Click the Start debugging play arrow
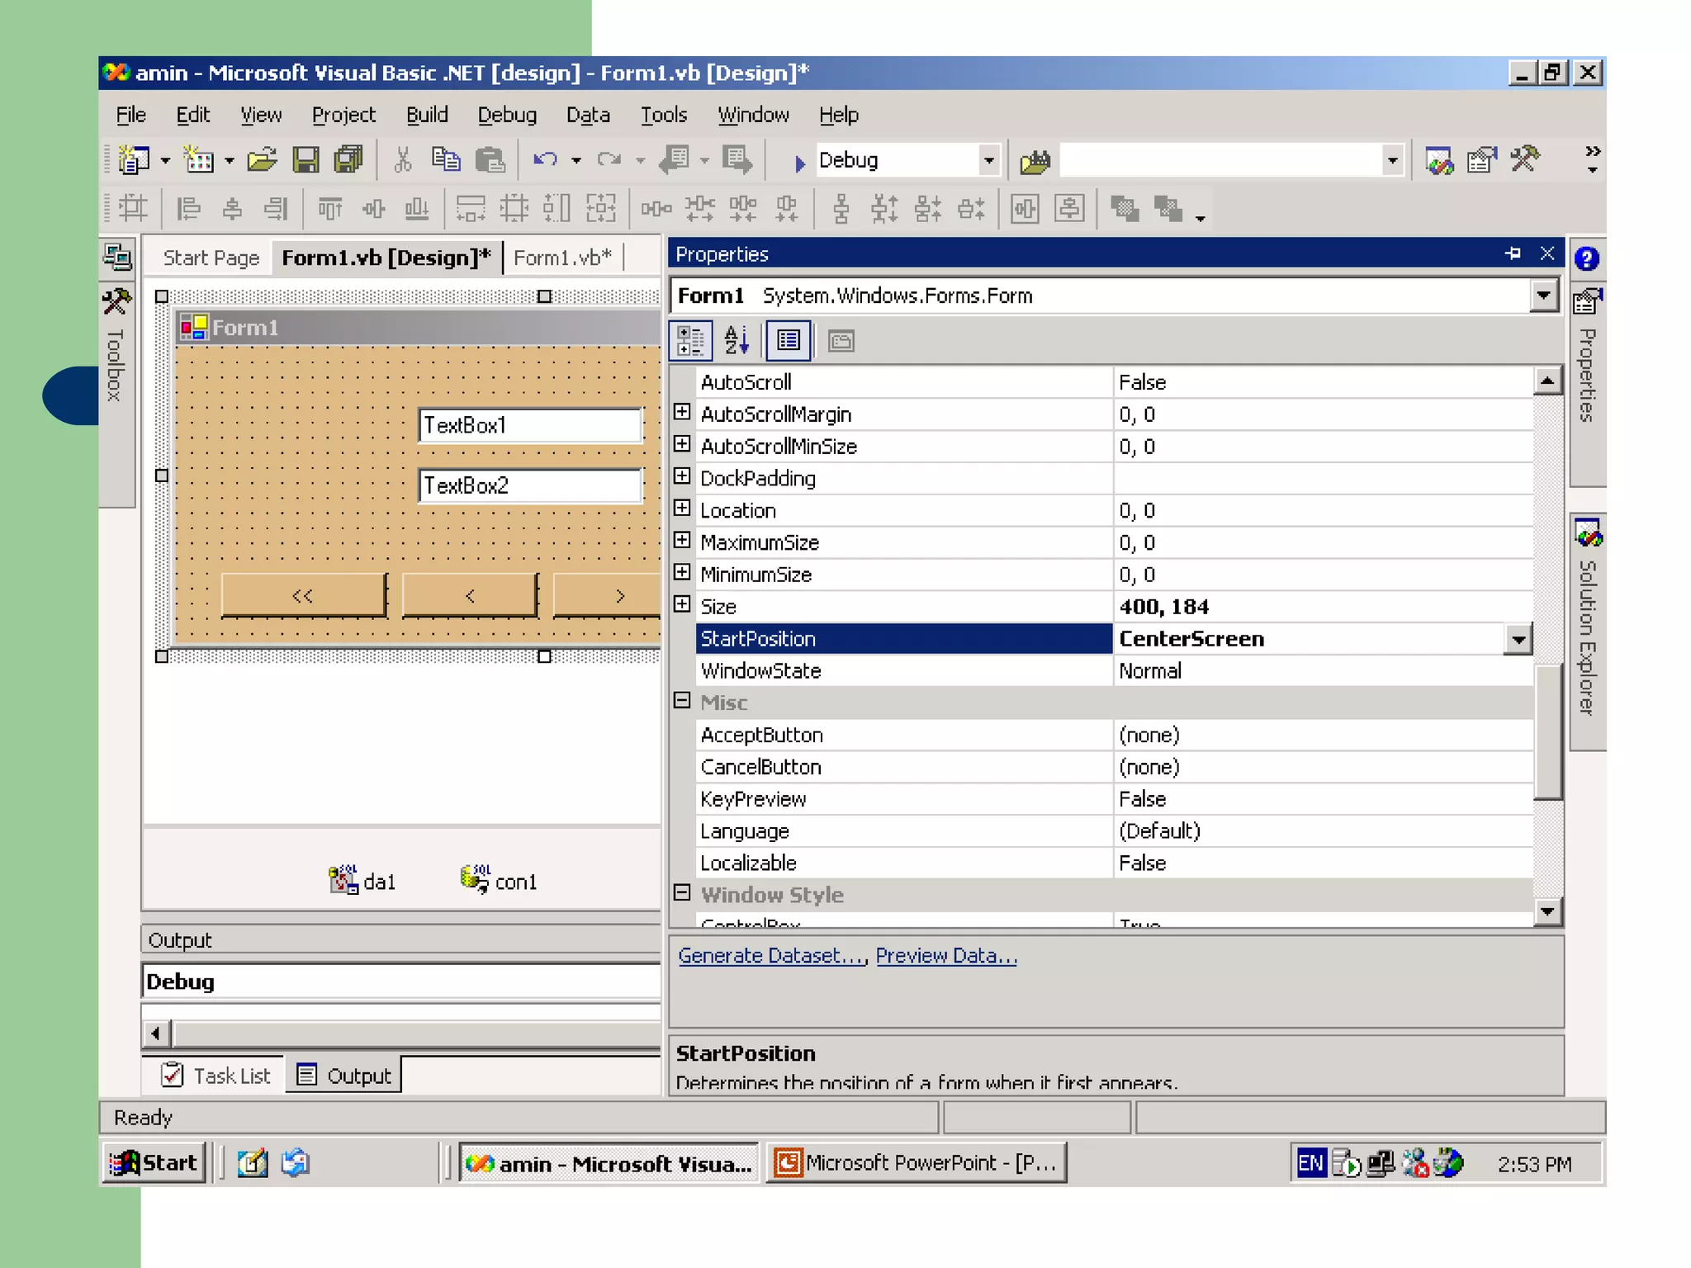Image resolution: width=1691 pixels, height=1268 pixels. click(x=798, y=163)
